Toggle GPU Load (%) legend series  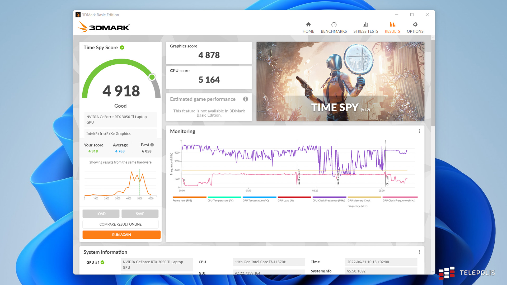pos(285,201)
